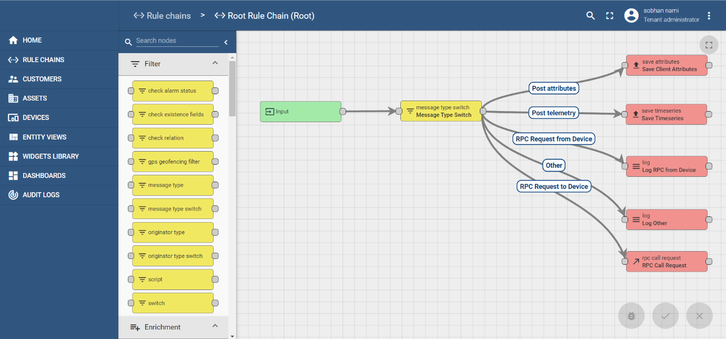Collapse the Filter node section
This screenshot has width=726, height=339.
[215, 63]
